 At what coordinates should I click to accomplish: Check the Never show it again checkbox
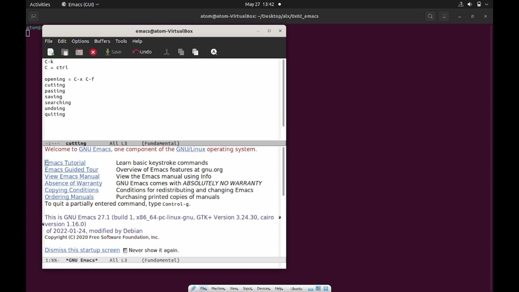tap(125, 251)
